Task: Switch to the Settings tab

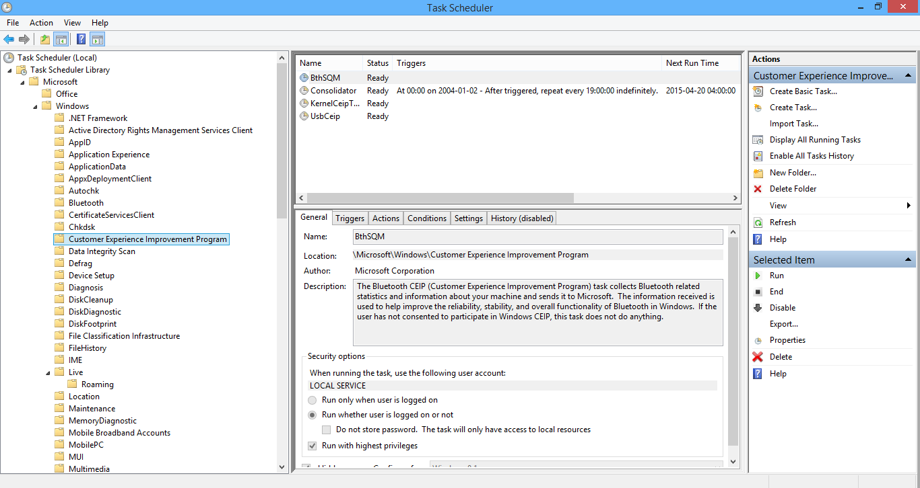Action: 469,218
